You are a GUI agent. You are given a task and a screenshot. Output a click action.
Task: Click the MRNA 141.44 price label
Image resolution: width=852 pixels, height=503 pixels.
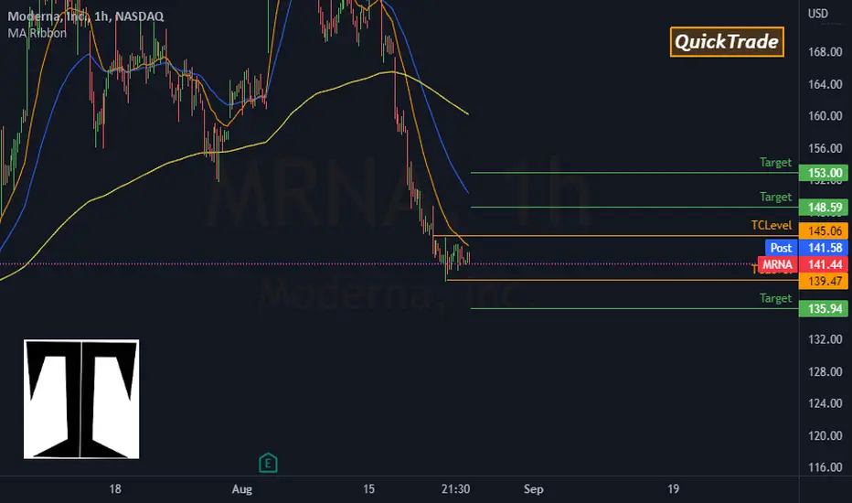804,265
